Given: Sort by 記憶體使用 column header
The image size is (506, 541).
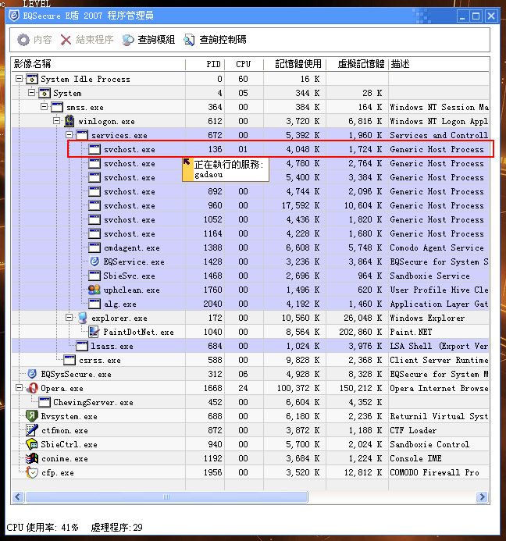Looking at the screenshot, I should 294,64.
